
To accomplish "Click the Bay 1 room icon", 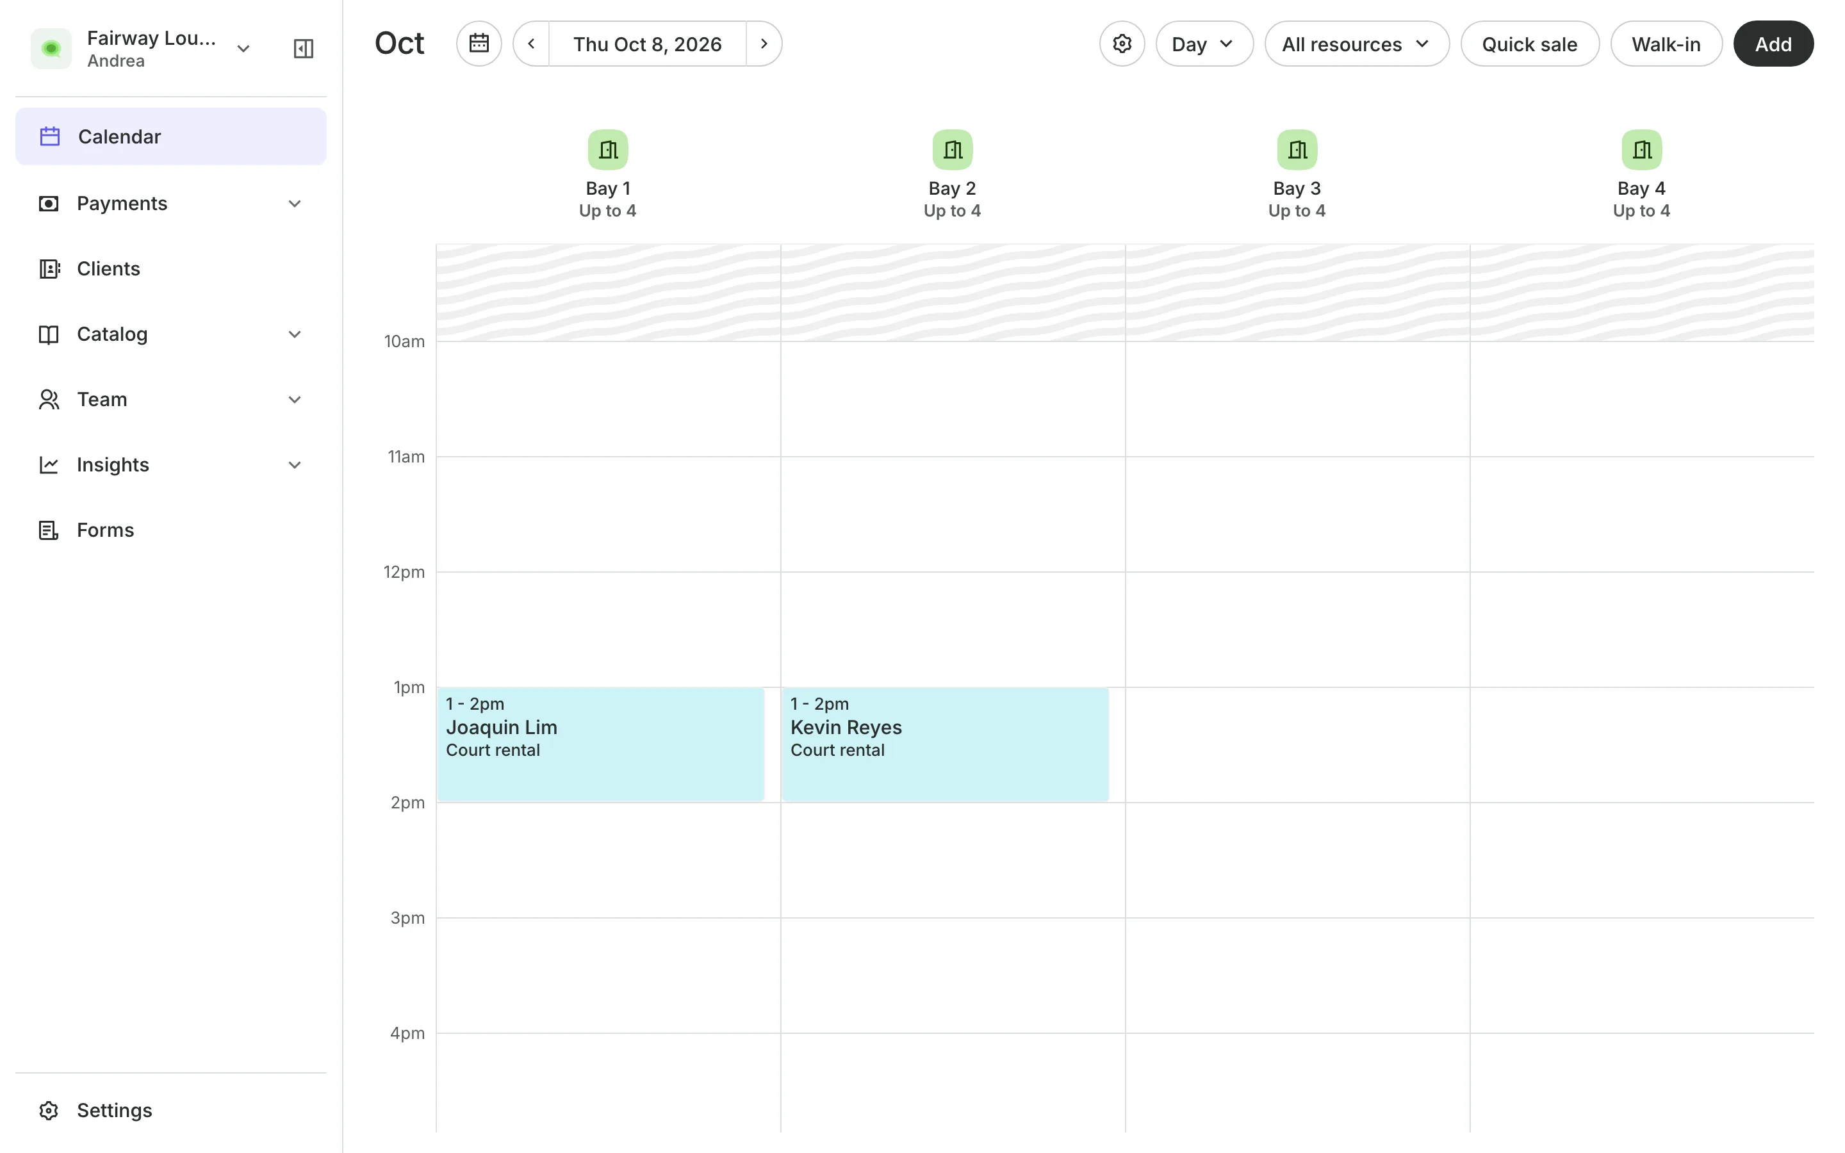I will click(x=607, y=149).
